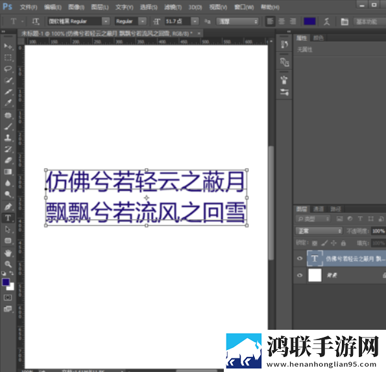
Task: Select the Blur tool
Action: (8, 183)
